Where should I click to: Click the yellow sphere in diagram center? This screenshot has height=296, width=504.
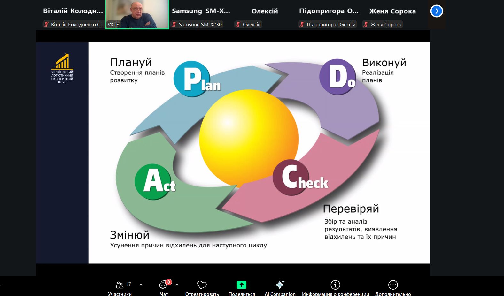[x=249, y=138]
